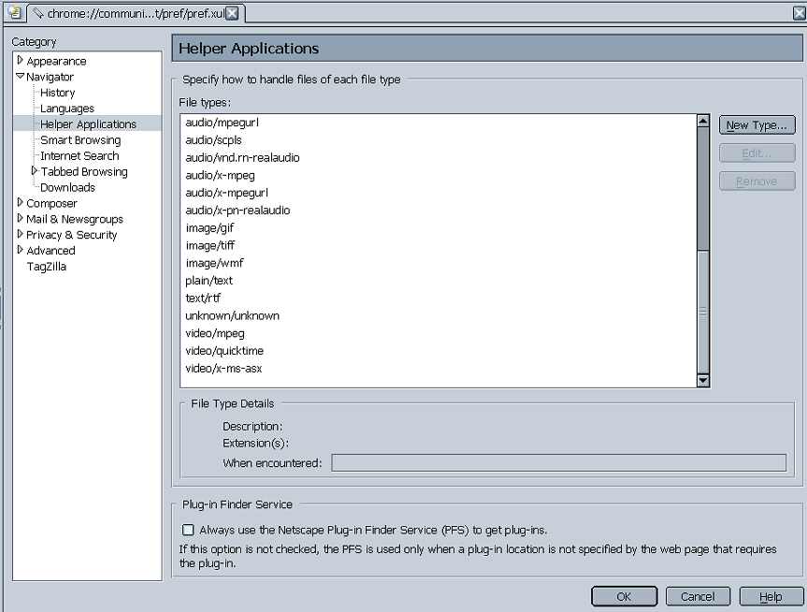Cancel the preferences dialog
The width and height of the screenshot is (807, 612).
[x=698, y=597]
